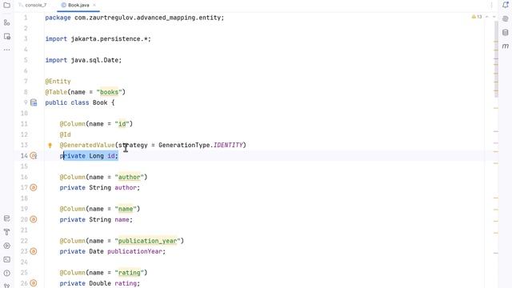Click the @Entity annotation
The image size is (512, 288).
pyautogui.click(x=58, y=82)
